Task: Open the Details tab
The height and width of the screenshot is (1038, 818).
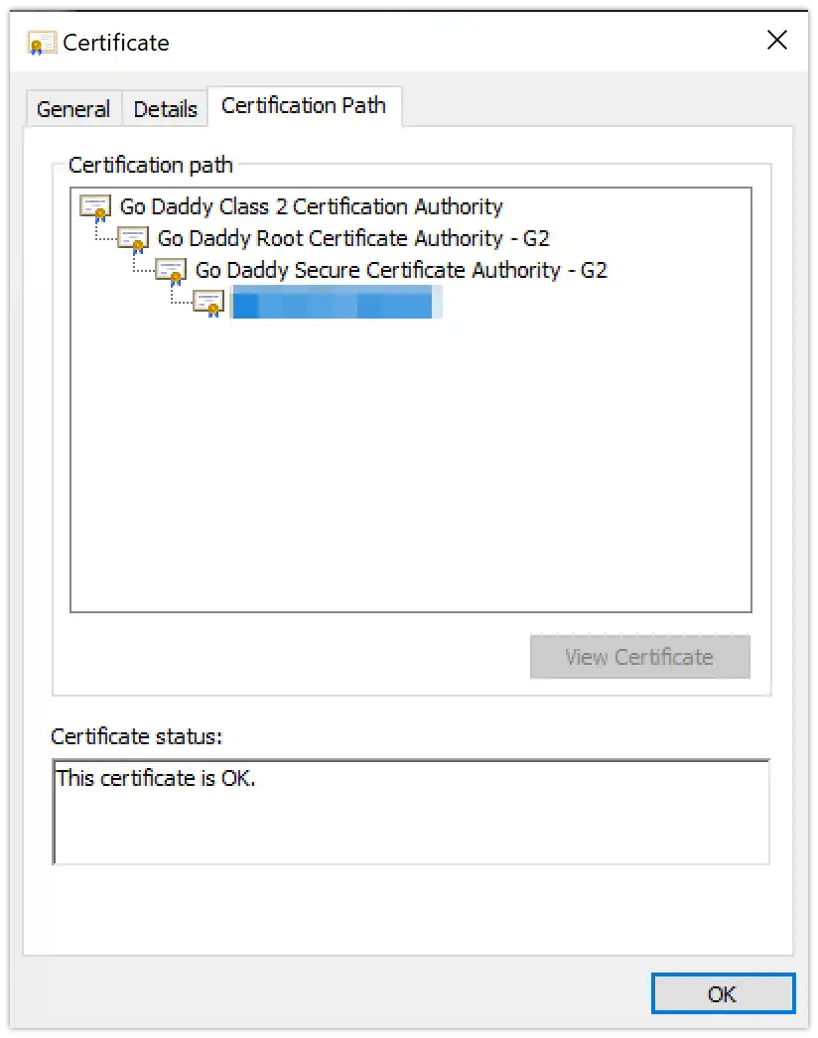Action: (165, 108)
